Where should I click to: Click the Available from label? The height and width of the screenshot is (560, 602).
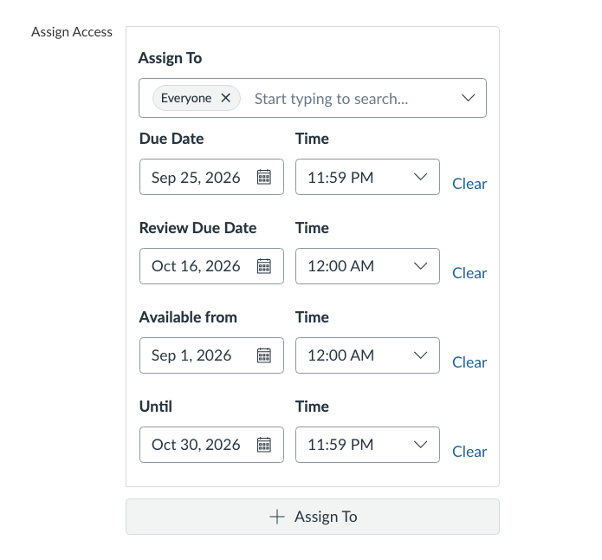coord(188,317)
